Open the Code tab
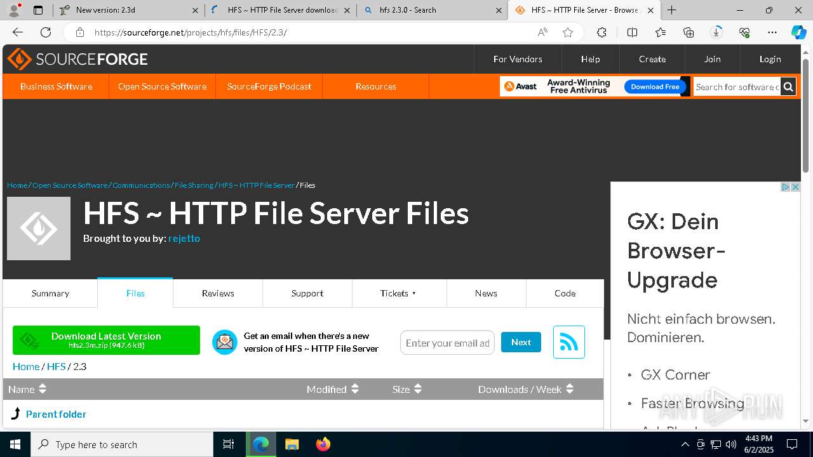Screen dimensions: 813x457 565,293
